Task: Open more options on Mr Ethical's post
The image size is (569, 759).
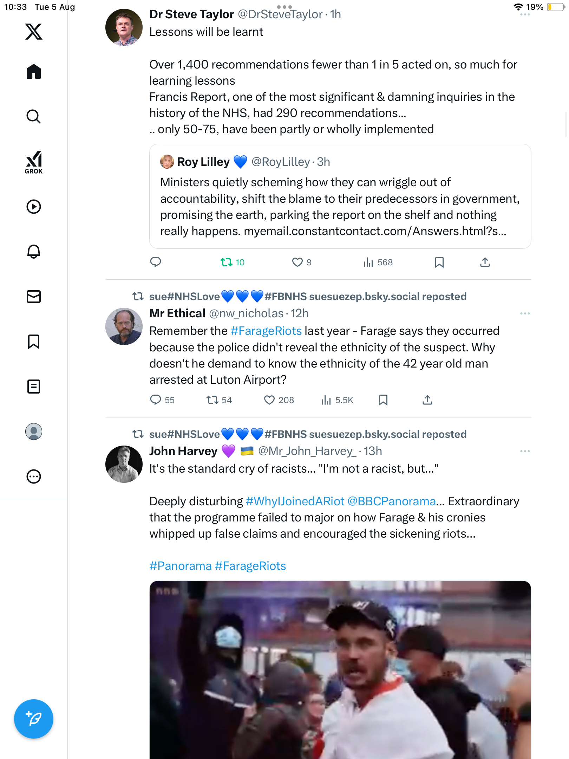Action: click(525, 313)
